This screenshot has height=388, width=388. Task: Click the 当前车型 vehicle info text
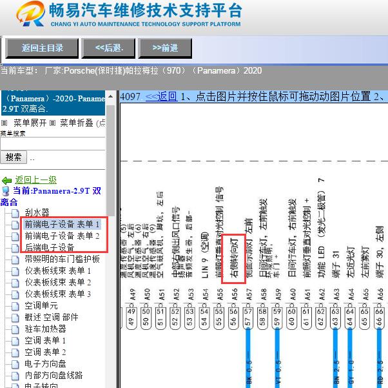[131, 70]
